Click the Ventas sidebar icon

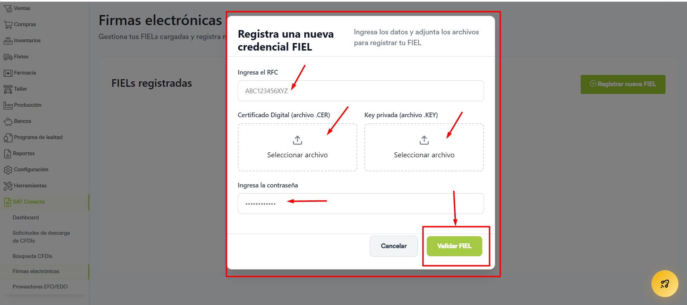coord(8,8)
